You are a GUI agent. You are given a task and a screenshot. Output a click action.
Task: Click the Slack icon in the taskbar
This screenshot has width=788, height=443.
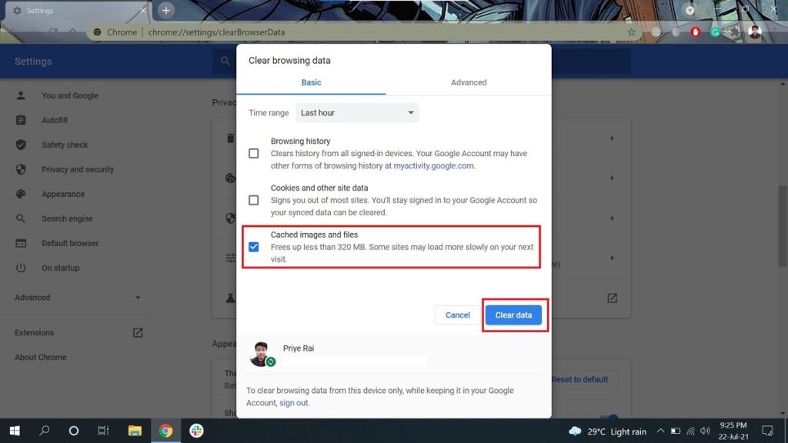tap(196, 431)
